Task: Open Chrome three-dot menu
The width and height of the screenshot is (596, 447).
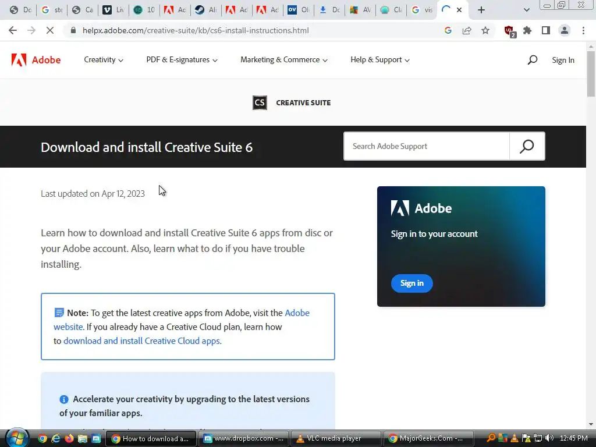Action: pos(583,30)
